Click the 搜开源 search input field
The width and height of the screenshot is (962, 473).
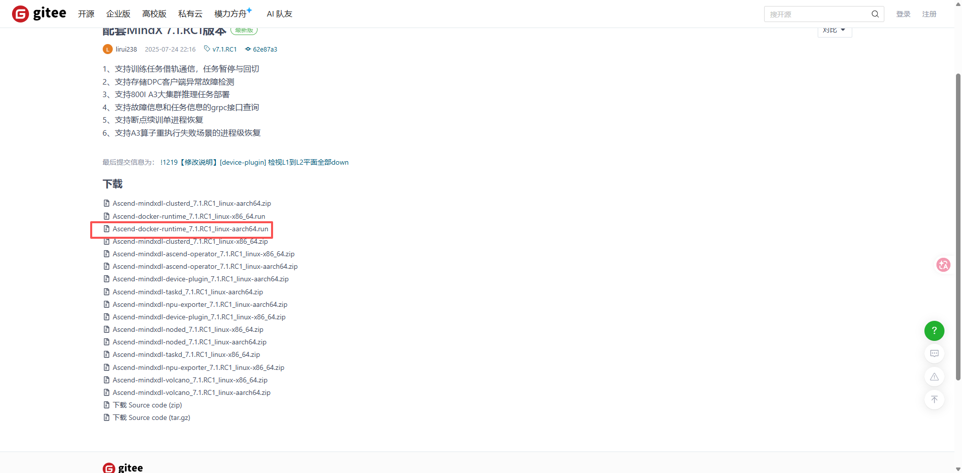click(x=818, y=14)
